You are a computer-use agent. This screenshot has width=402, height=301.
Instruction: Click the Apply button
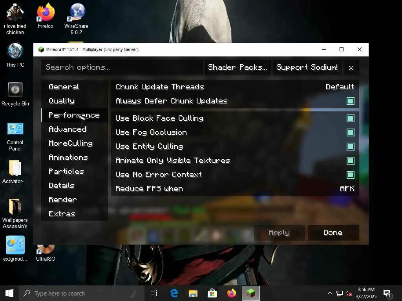click(x=279, y=233)
